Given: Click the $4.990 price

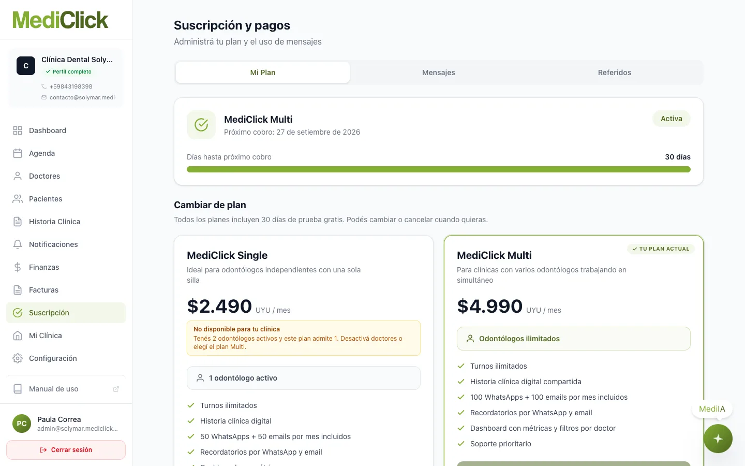Looking at the screenshot, I should coord(490,307).
